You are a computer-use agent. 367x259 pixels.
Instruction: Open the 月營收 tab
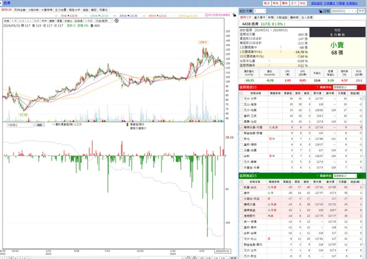(x=103, y=10)
